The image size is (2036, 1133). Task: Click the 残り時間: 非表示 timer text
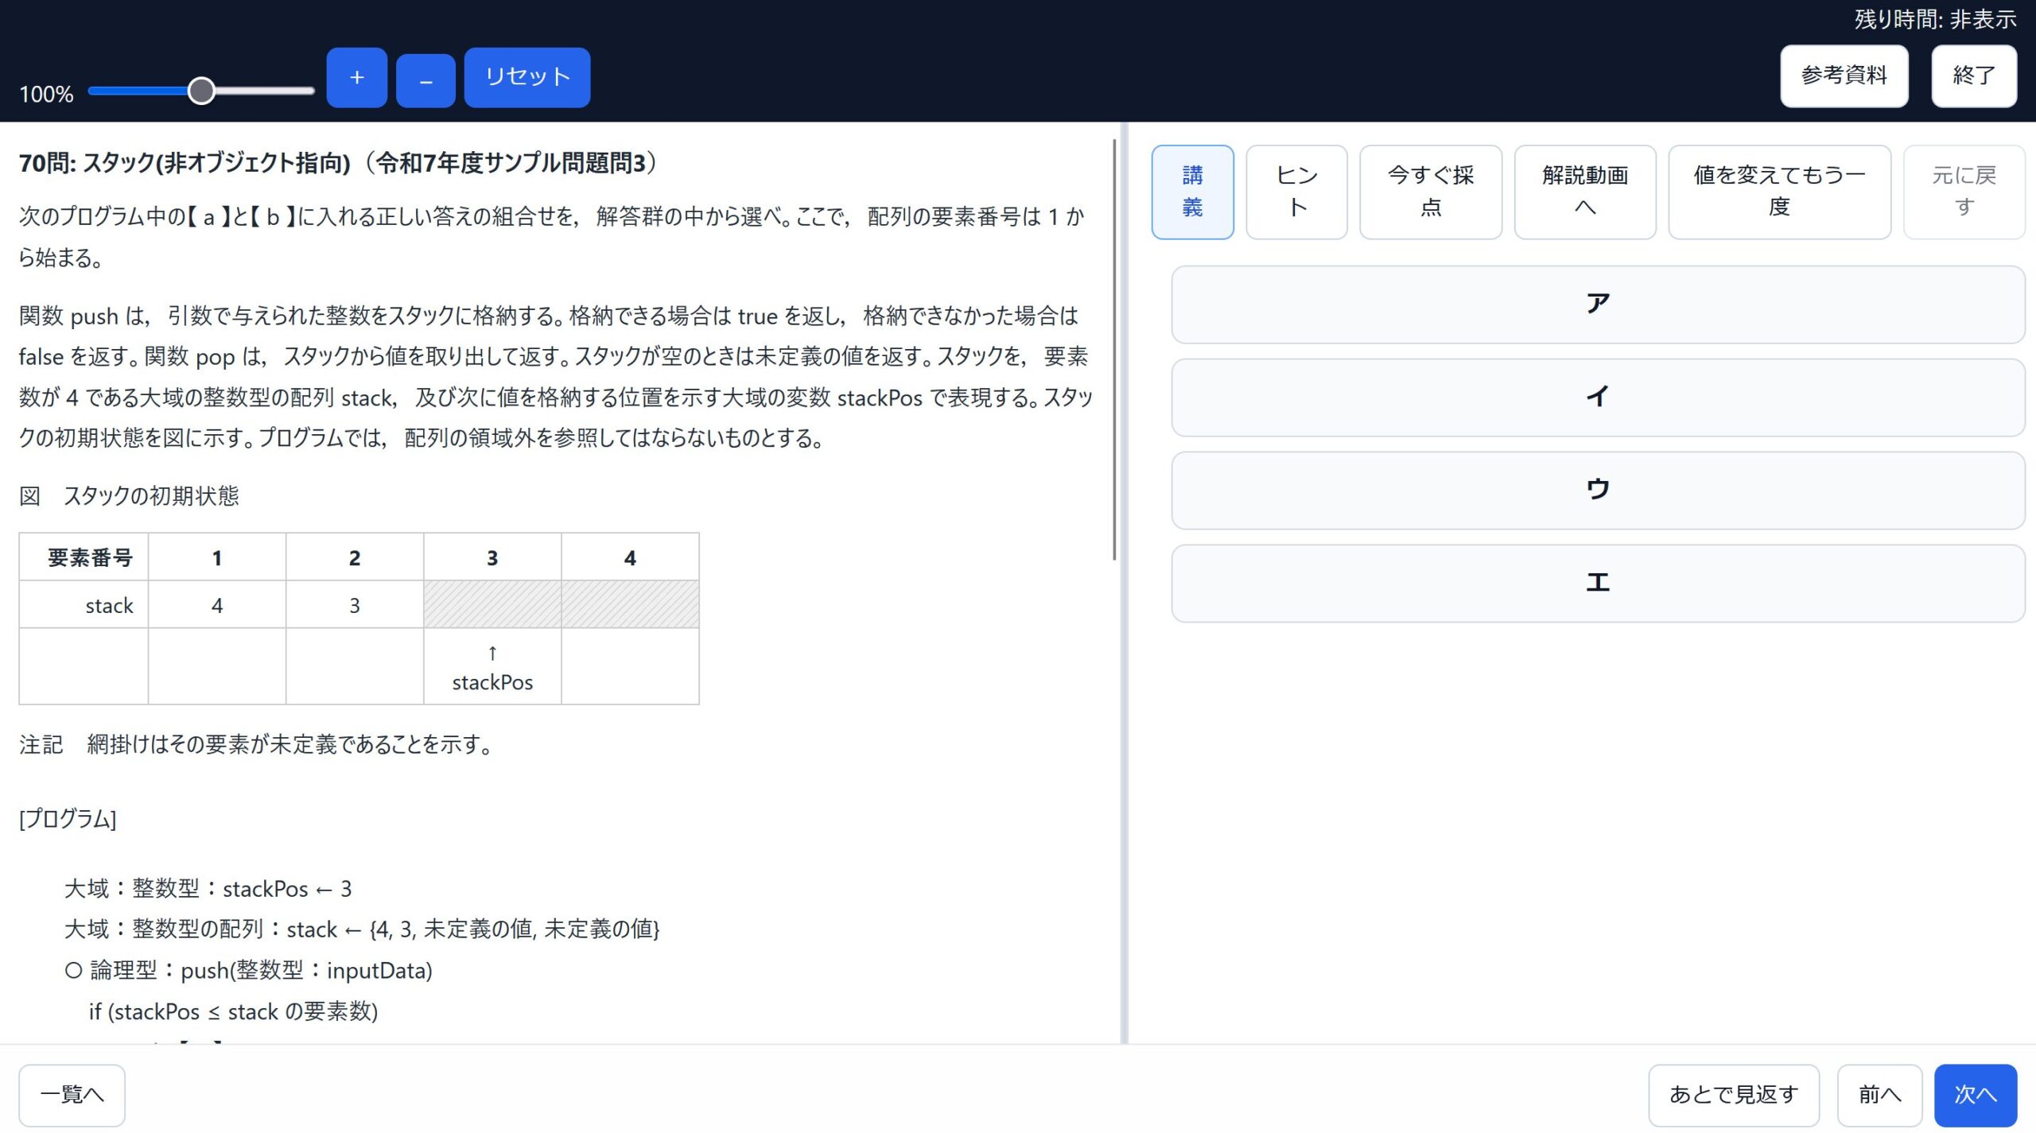(1935, 19)
